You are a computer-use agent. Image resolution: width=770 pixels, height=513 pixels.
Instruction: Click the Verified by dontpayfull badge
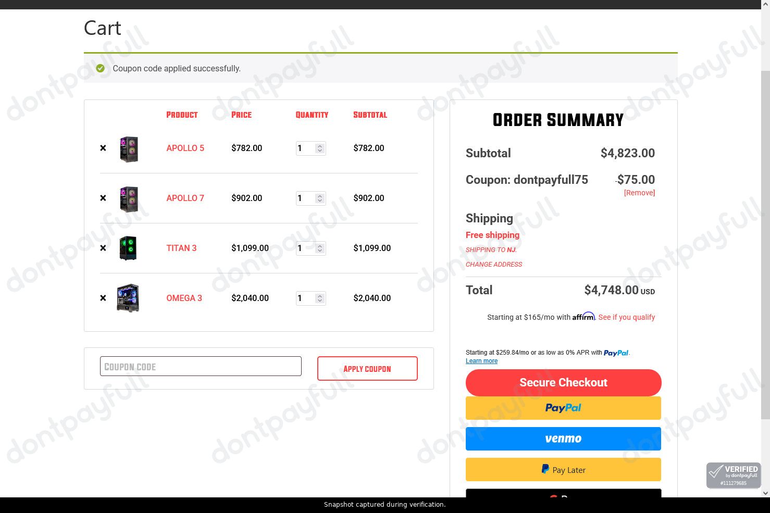coord(734,476)
